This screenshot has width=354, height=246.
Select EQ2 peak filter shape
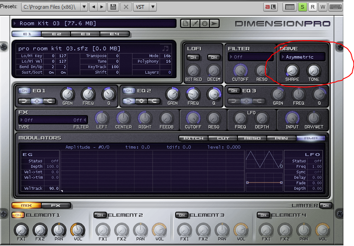[142, 101]
